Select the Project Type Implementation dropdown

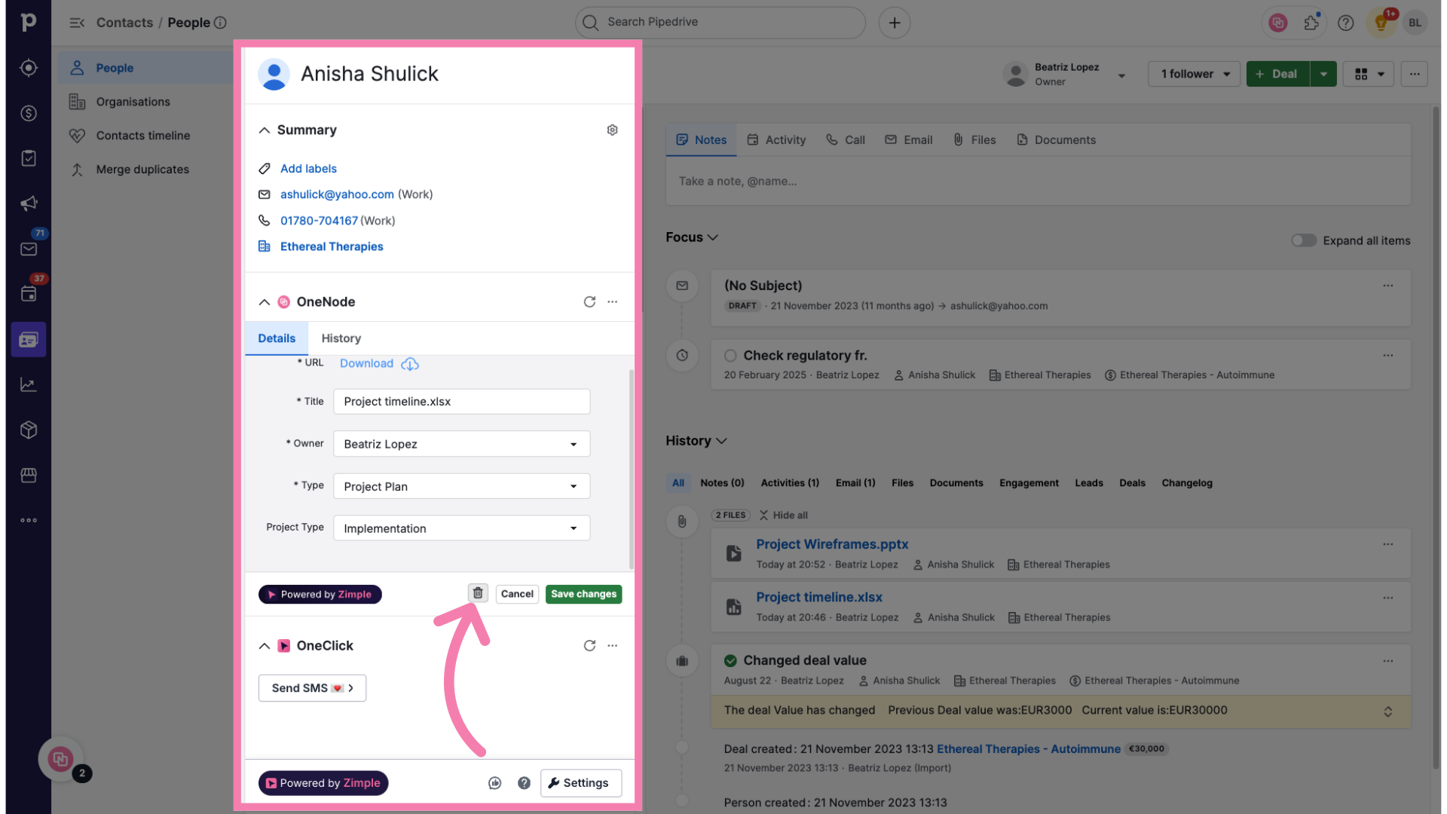[x=461, y=528]
